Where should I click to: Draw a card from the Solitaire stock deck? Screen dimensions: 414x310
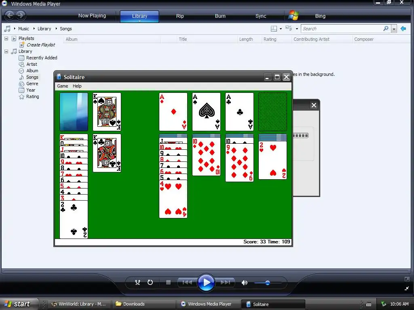pos(74,112)
